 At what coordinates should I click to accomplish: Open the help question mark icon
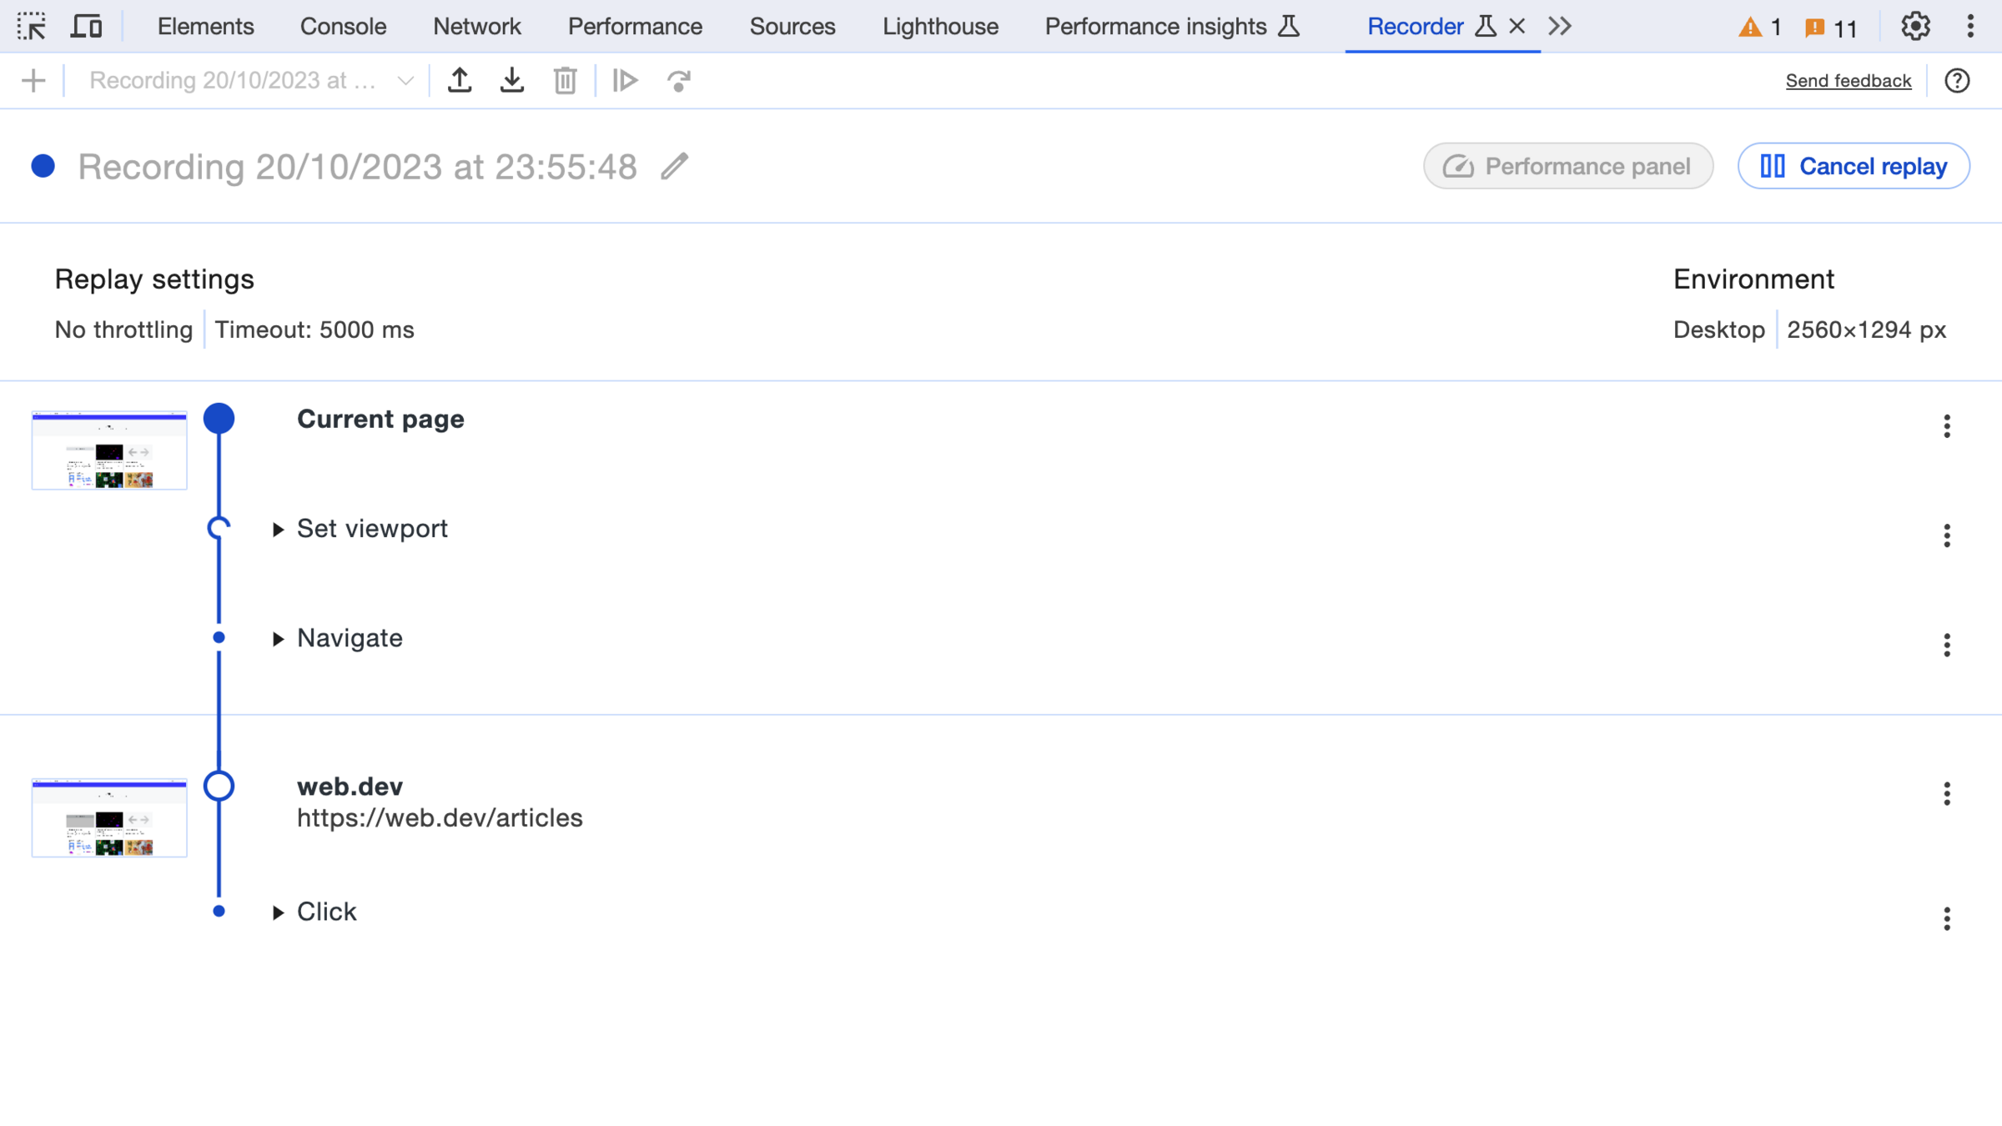1956,81
